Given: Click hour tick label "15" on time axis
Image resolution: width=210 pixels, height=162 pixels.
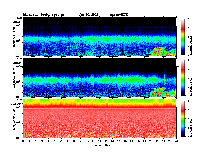Looking at the screenshot, I should pos(119,141).
